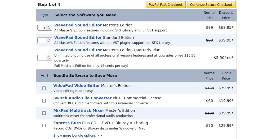
Task: Decrease quantity for Master's Edition Quarterly Plan
Action: pos(49,59)
